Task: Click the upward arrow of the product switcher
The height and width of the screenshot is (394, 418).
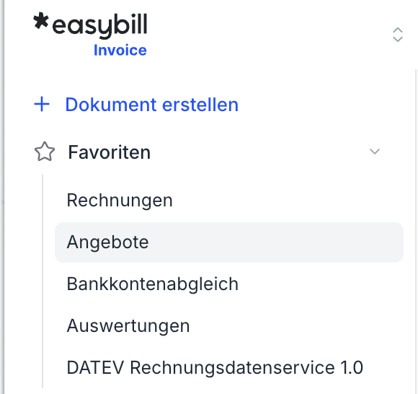Action: (398, 30)
